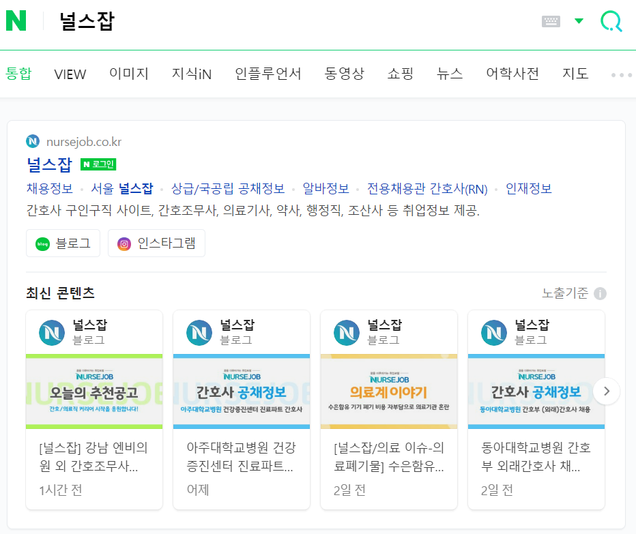Click the 인스타그램 channel button
The height and width of the screenshot is (534, 636).
156,243
